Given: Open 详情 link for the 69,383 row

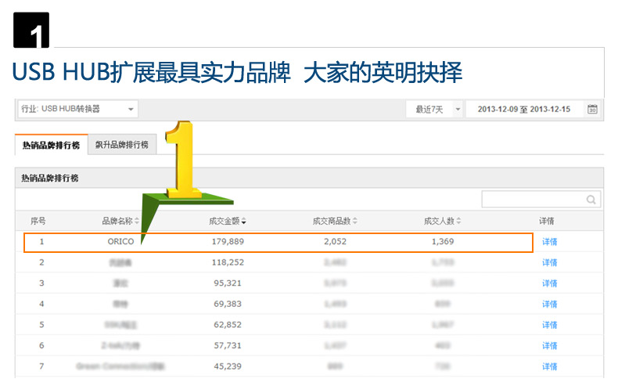Looking at the screenshot, I should (x=549, y=304).
